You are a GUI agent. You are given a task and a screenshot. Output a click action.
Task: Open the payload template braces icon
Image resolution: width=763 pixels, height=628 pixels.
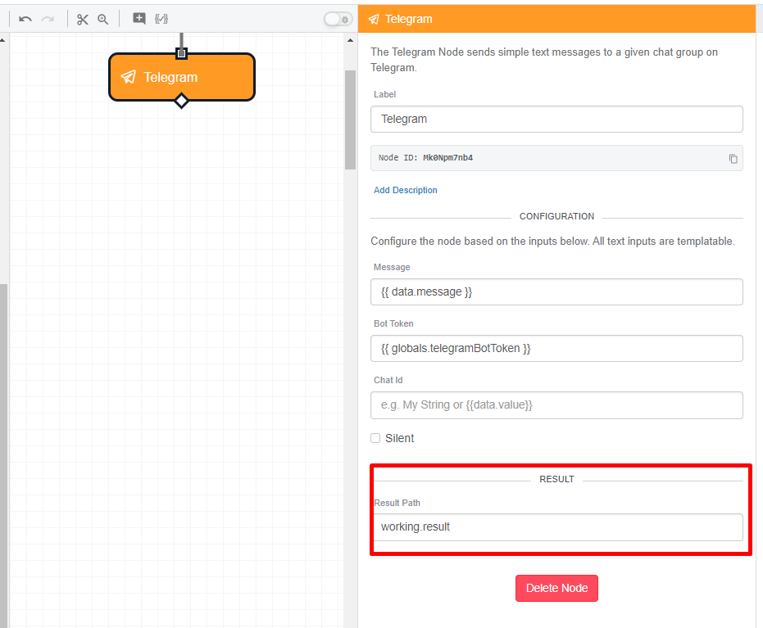pos(161,19)
